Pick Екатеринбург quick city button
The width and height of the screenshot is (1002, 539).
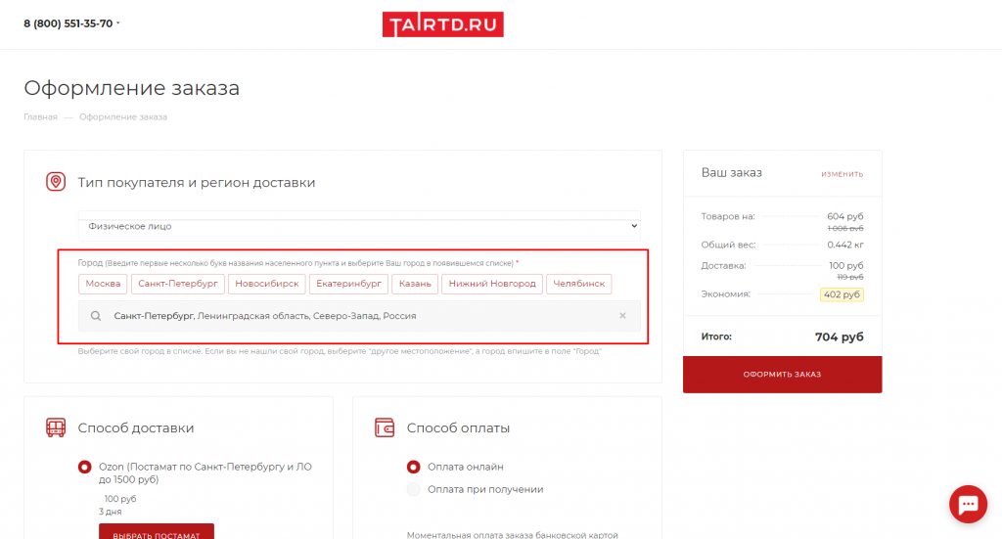tap(350, 284)
